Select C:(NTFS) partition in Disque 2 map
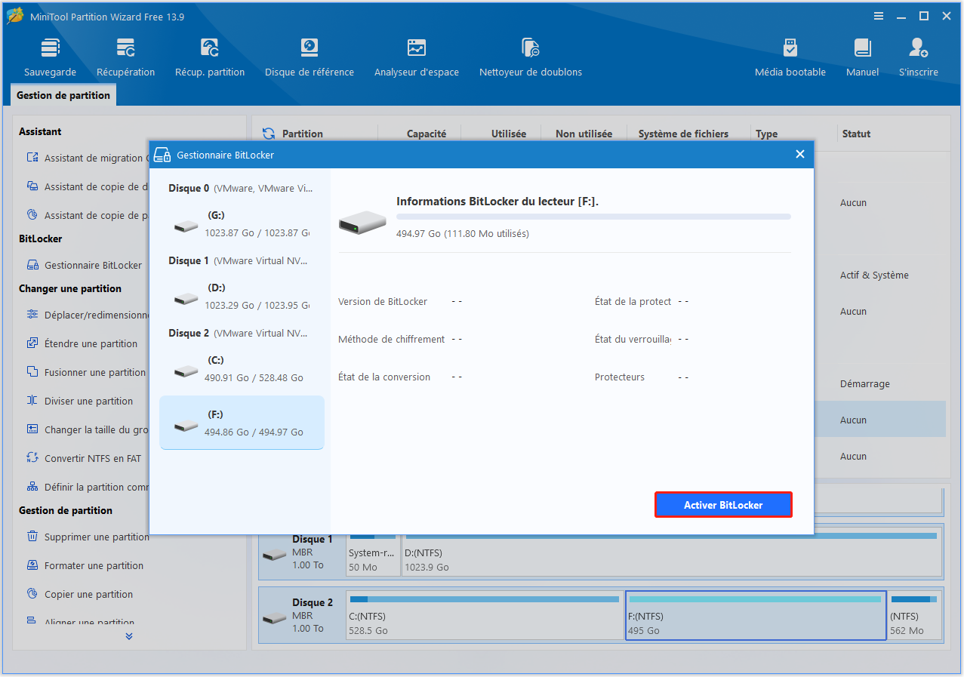 pos(485,615)
